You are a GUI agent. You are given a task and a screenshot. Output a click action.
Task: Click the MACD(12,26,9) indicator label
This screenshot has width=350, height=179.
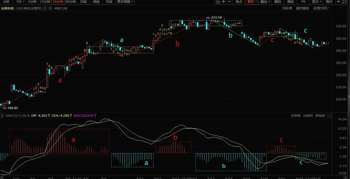click(17, 115)
